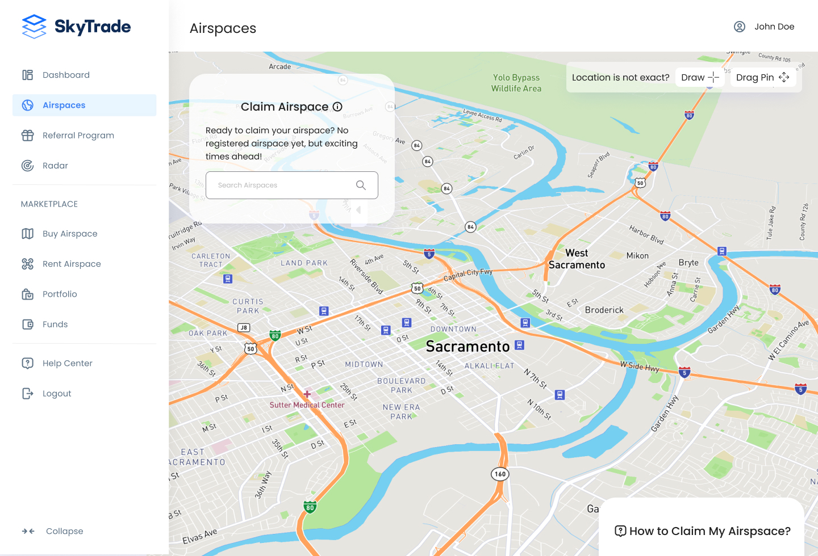818x556 pixels.
Task: Click the Logout icon
Action: (x=28, y=394)
